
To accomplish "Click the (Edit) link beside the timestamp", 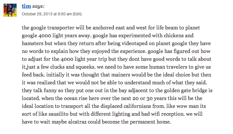I will (77, 14).
